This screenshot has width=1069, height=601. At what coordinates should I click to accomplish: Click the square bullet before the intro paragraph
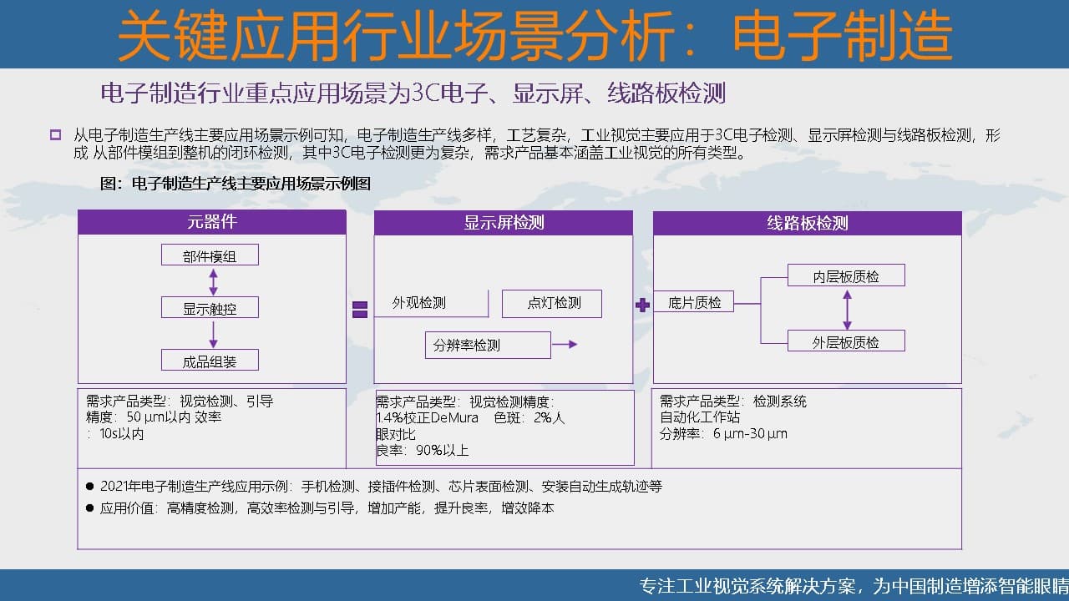(55, 134)
